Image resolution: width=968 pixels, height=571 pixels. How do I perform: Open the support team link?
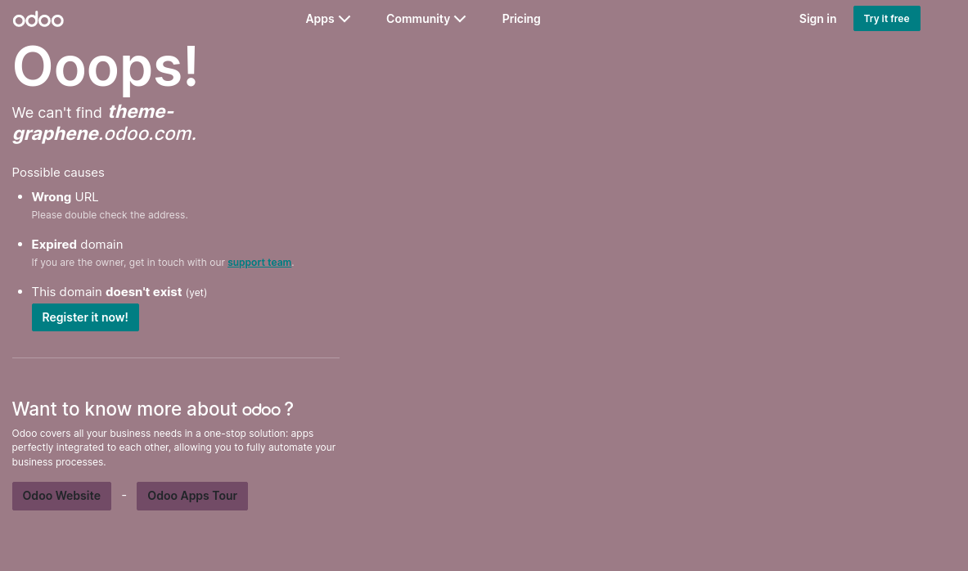(259, 262)
